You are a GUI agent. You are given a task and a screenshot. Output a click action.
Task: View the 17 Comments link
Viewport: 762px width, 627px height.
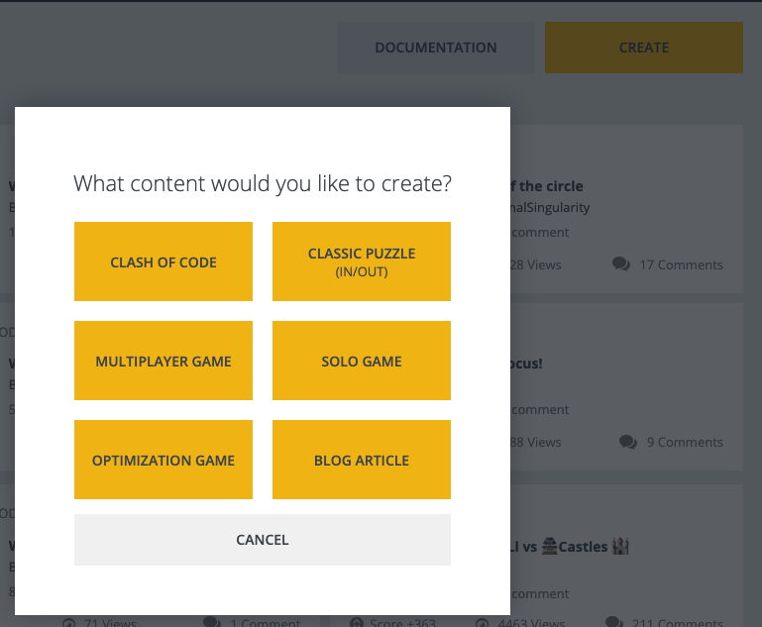681,264
